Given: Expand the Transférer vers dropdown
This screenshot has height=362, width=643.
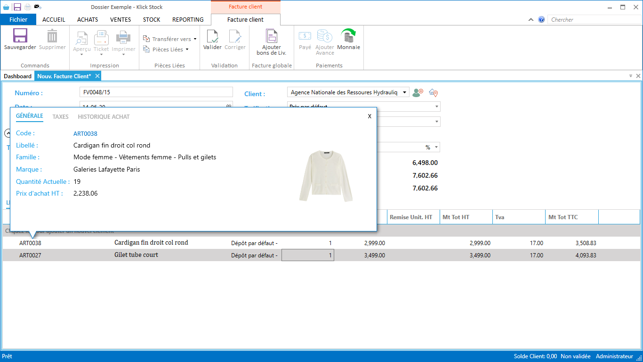Looking at the screenshot, I should [195, 39].
